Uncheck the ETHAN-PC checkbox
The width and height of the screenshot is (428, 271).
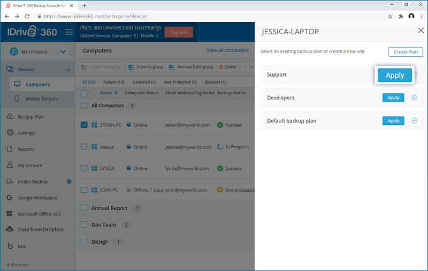(x=84, y=125)
